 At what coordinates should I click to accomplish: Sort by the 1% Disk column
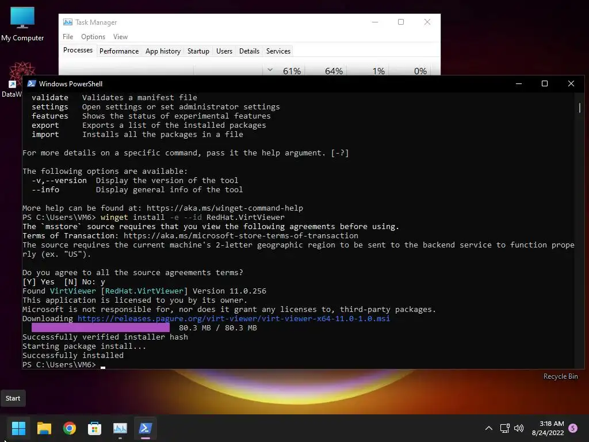click(378, 71)
